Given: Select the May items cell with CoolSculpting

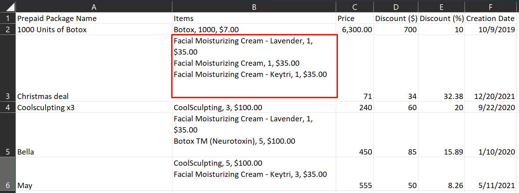Looking at the screenshot, I should click(x=254, y=174).
